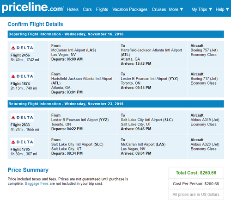The width and height of the screenshot is (231, 201).
Task: Open the Hotels menu item
Action: coord(73,9)
